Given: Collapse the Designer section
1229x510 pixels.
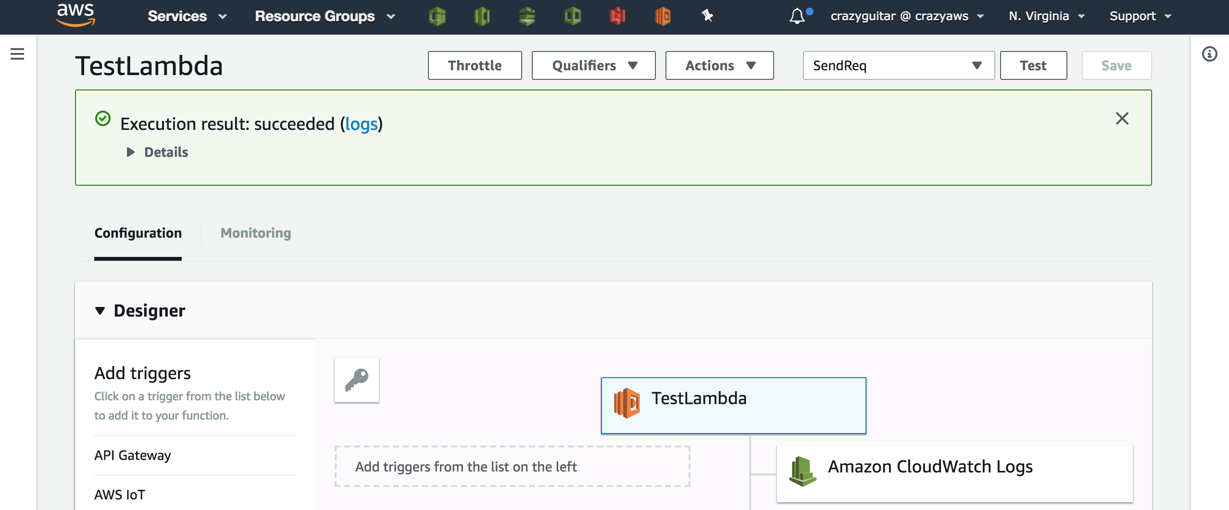Looking at the screenshot, I should click(x=100, y=311).
